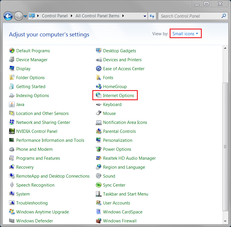Click the Control Panel breadcrumb

55,16
